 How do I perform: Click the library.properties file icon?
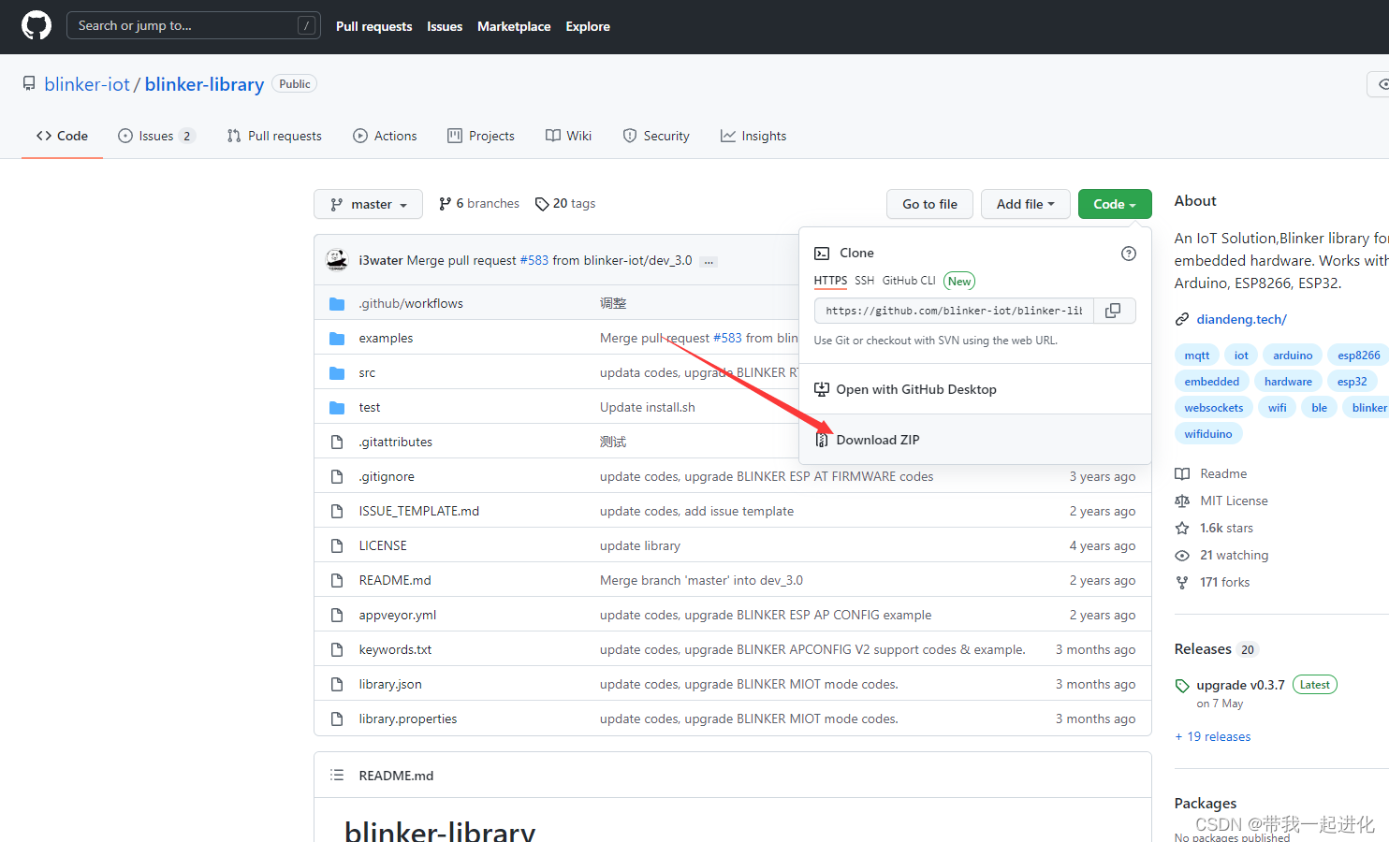337,719
